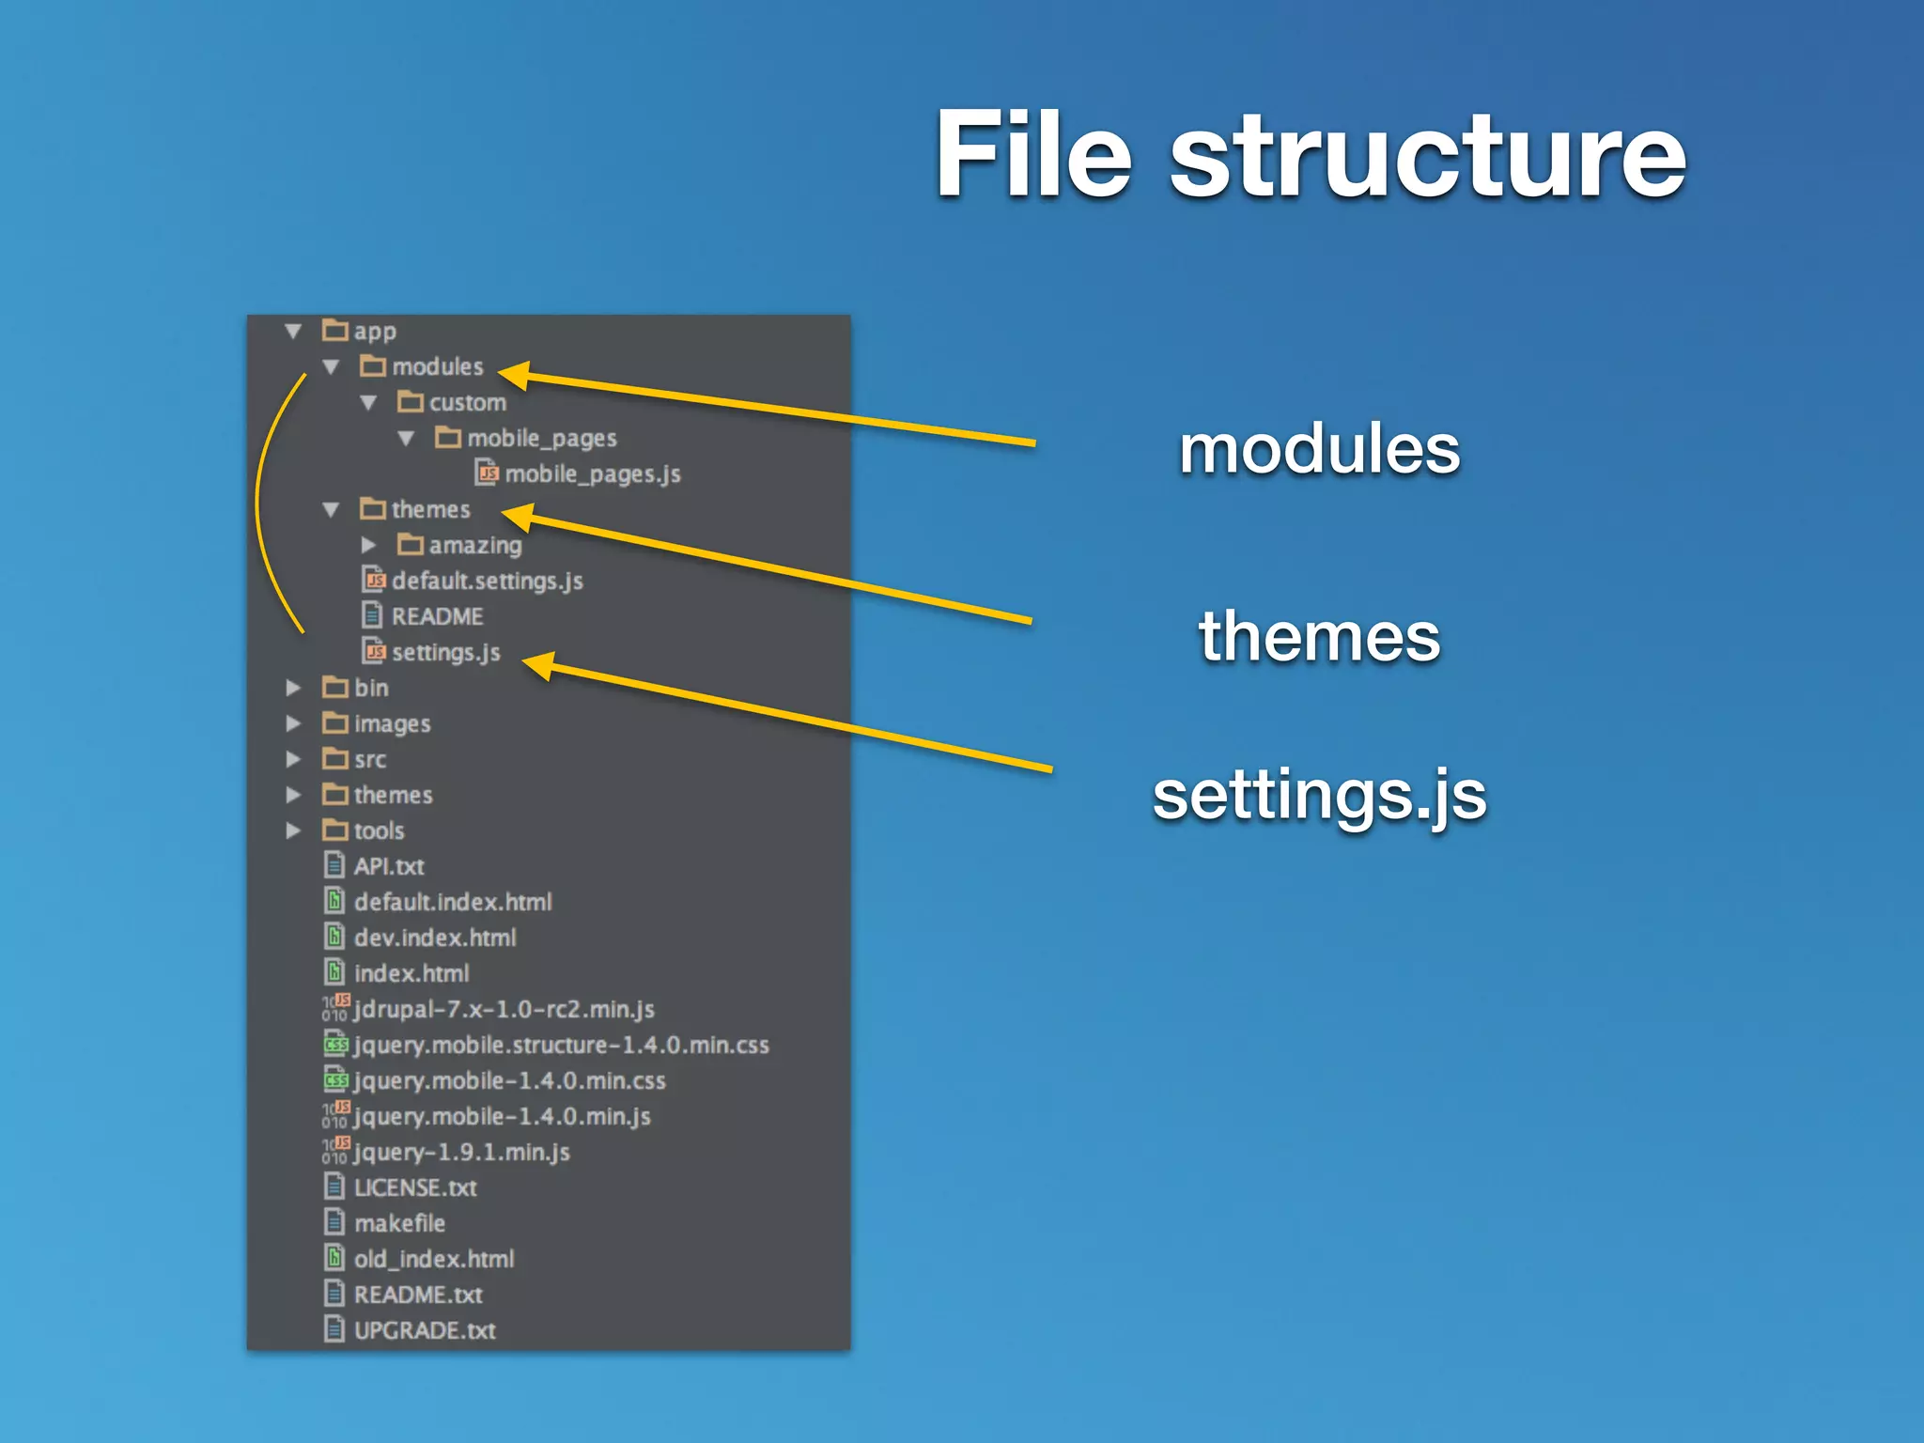Collapse the modules folder arrow
The height and width of the screenshot is (1443, 1924).
point(331,366)
